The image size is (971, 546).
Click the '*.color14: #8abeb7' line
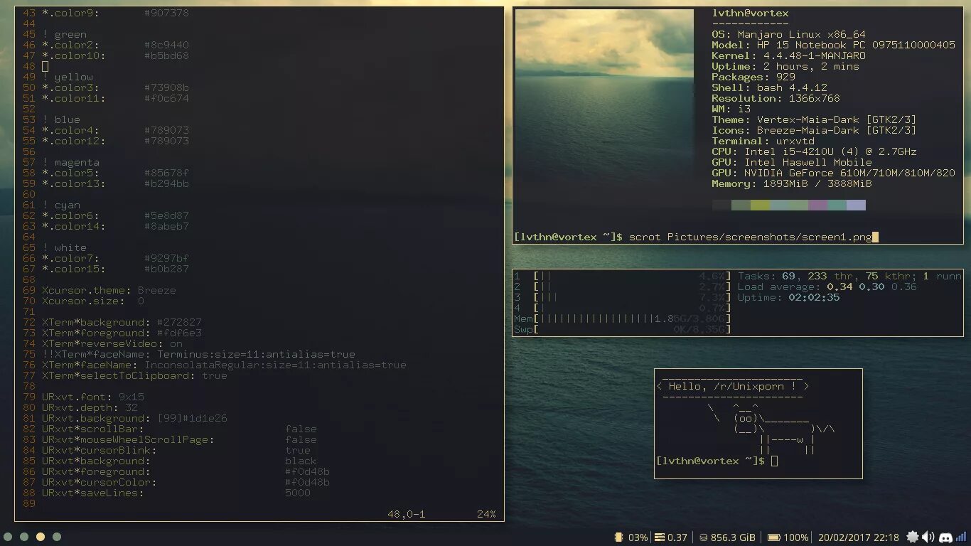tap(115, 226)
